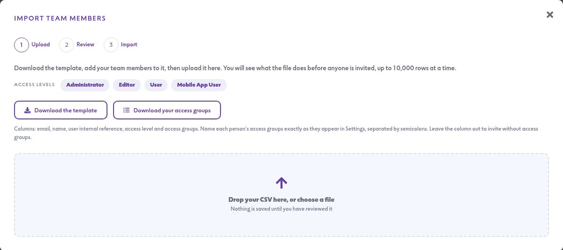
Task: Close the Import Team Members dialog
Action: (x=550, y=15)
